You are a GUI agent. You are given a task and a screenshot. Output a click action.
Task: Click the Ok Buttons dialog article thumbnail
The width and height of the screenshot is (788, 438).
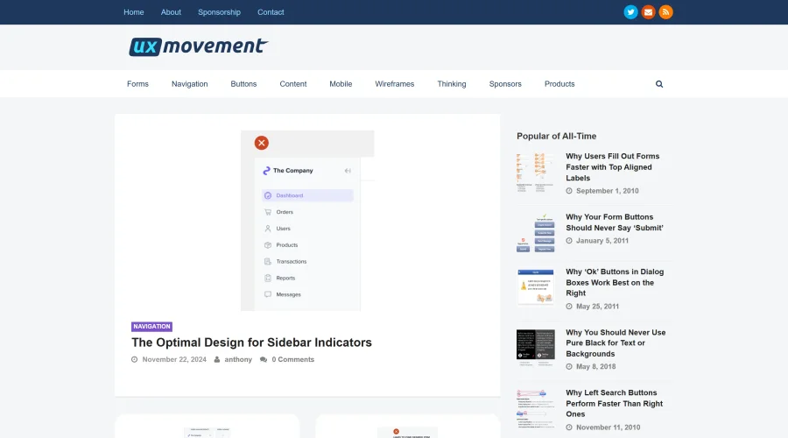pyautogui.click(x=536, y=286)
